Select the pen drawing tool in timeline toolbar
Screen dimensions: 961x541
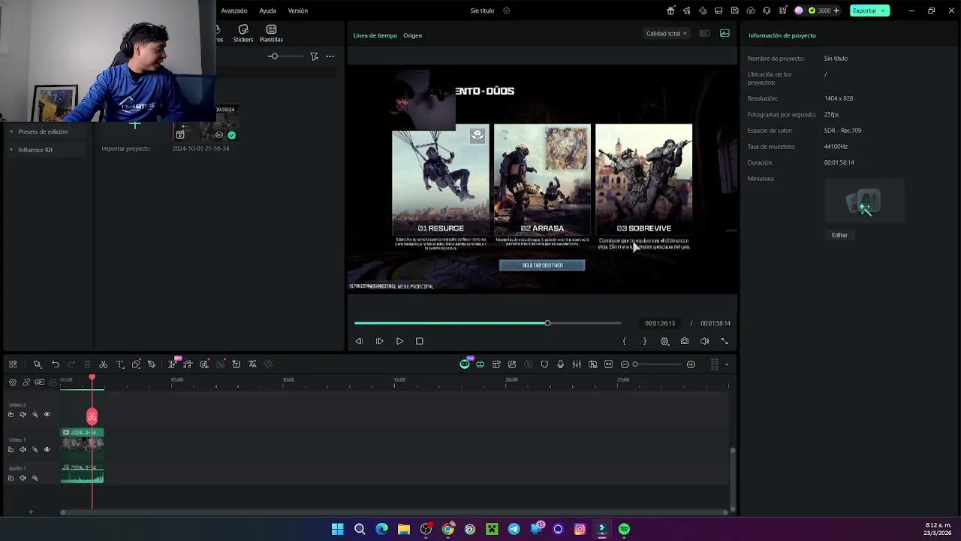coord(152,364)
